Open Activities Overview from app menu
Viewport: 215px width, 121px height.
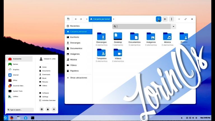pos(47,101)
